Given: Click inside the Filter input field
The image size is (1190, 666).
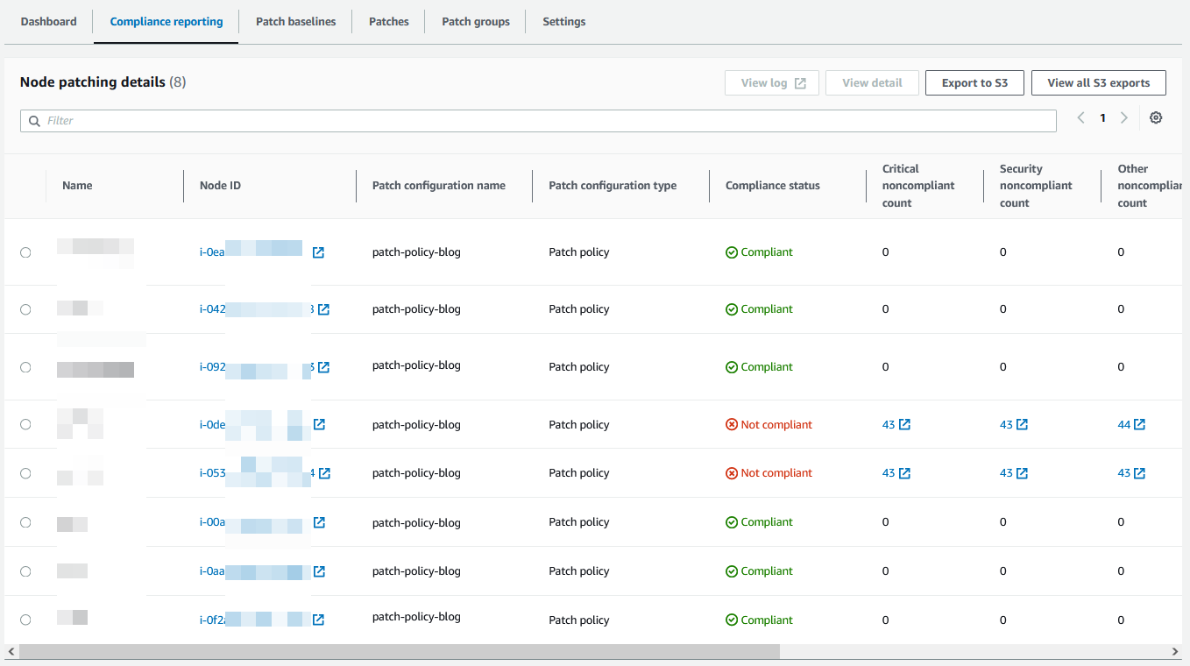Looking at the screenshot, I should coord(351,120).
